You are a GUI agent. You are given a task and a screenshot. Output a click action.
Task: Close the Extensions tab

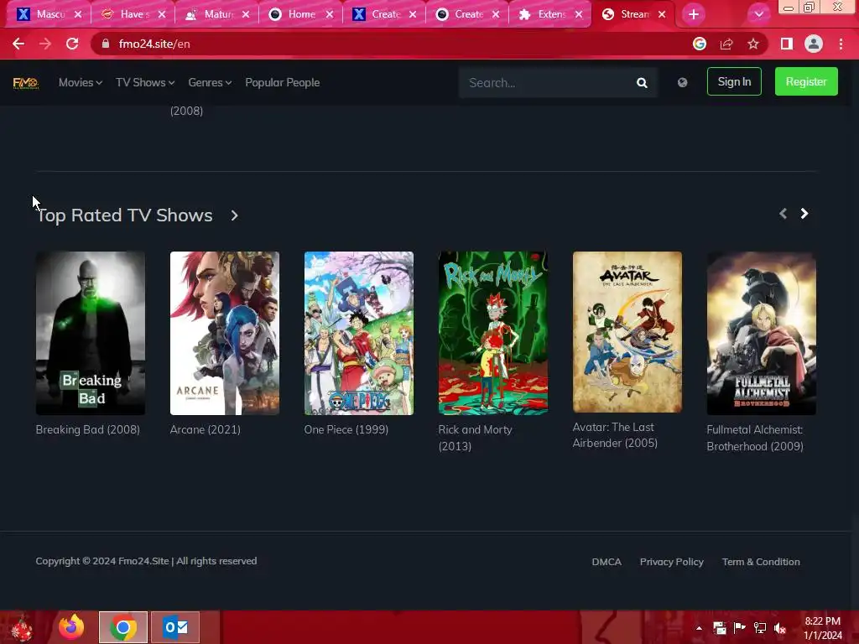click(x=579, y=14)
